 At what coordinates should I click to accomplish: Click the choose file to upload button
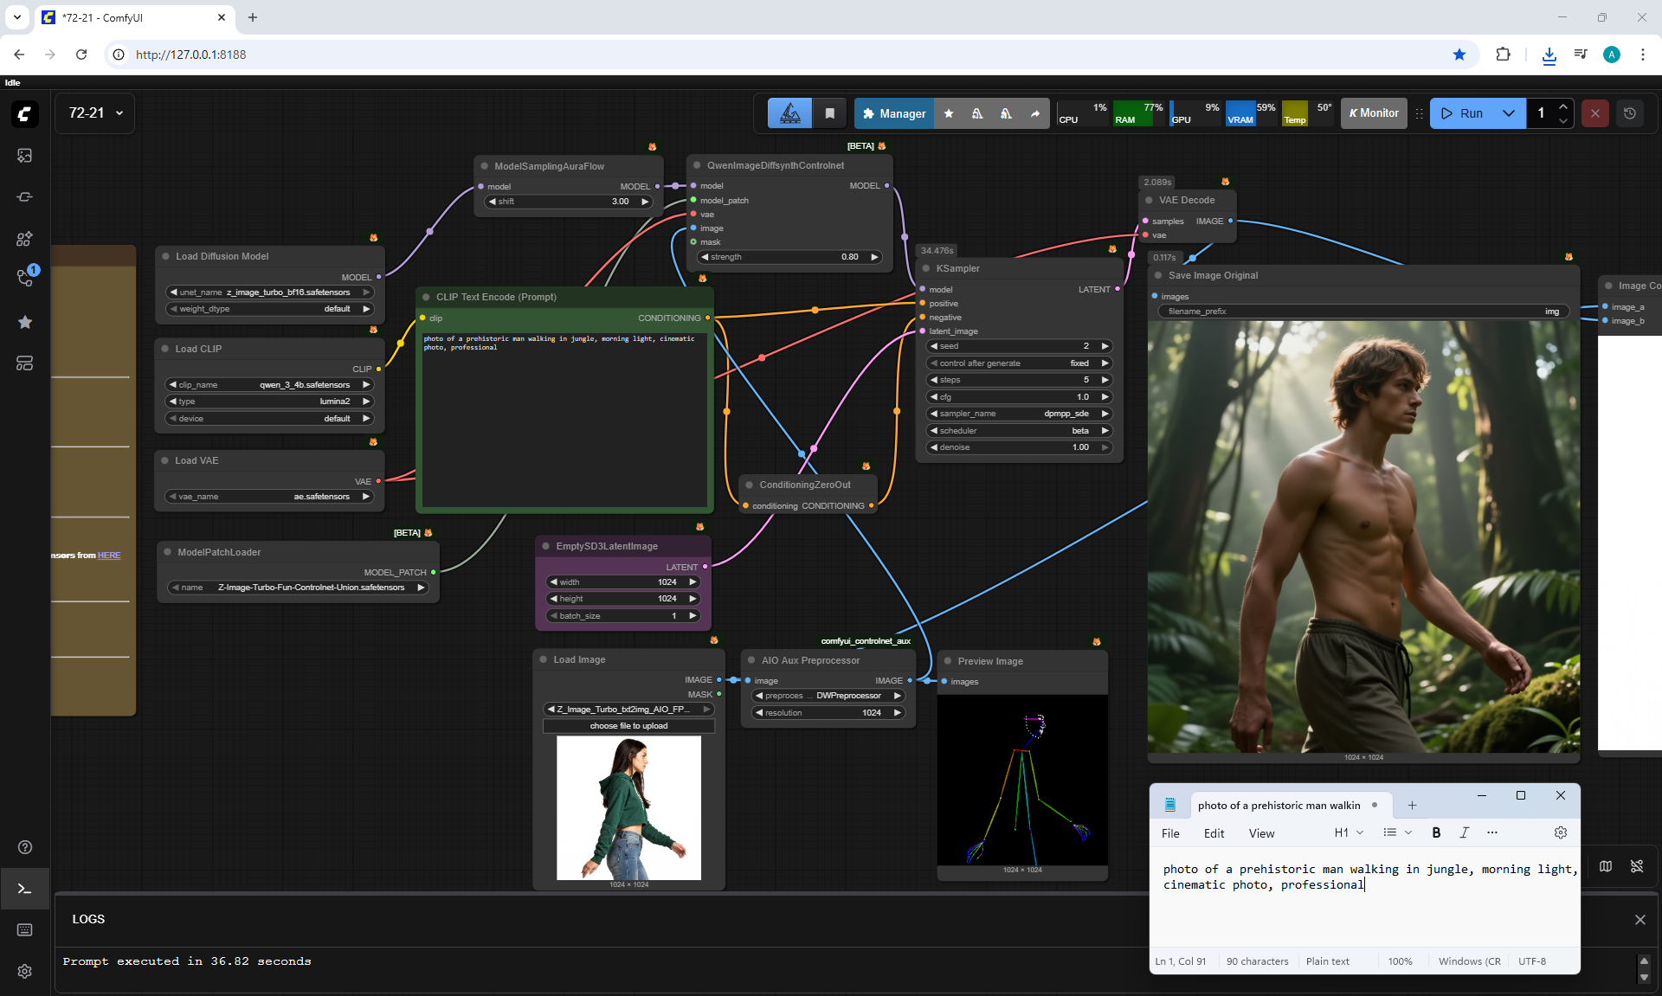628,726
